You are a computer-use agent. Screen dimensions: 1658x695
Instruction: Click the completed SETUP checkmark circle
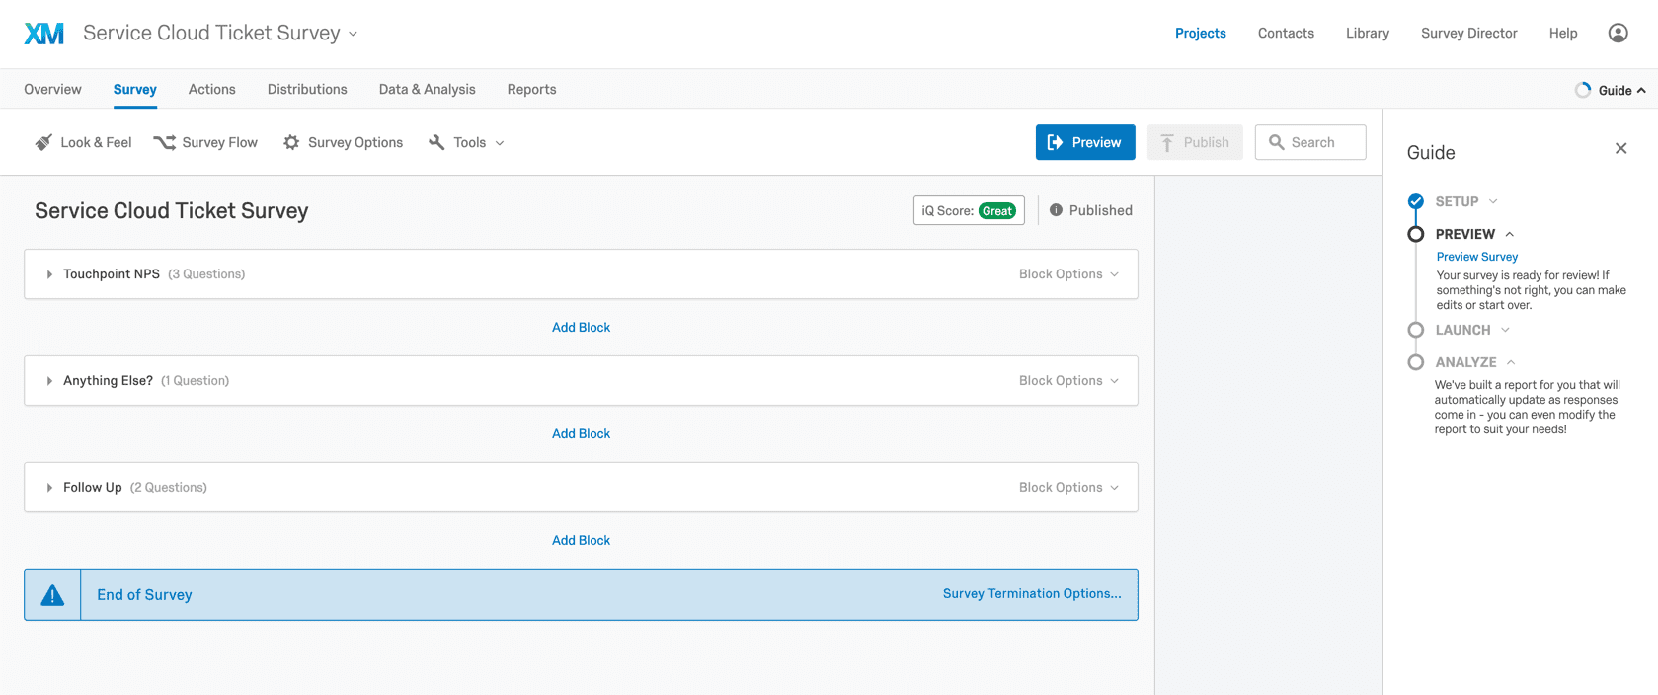1416,201
